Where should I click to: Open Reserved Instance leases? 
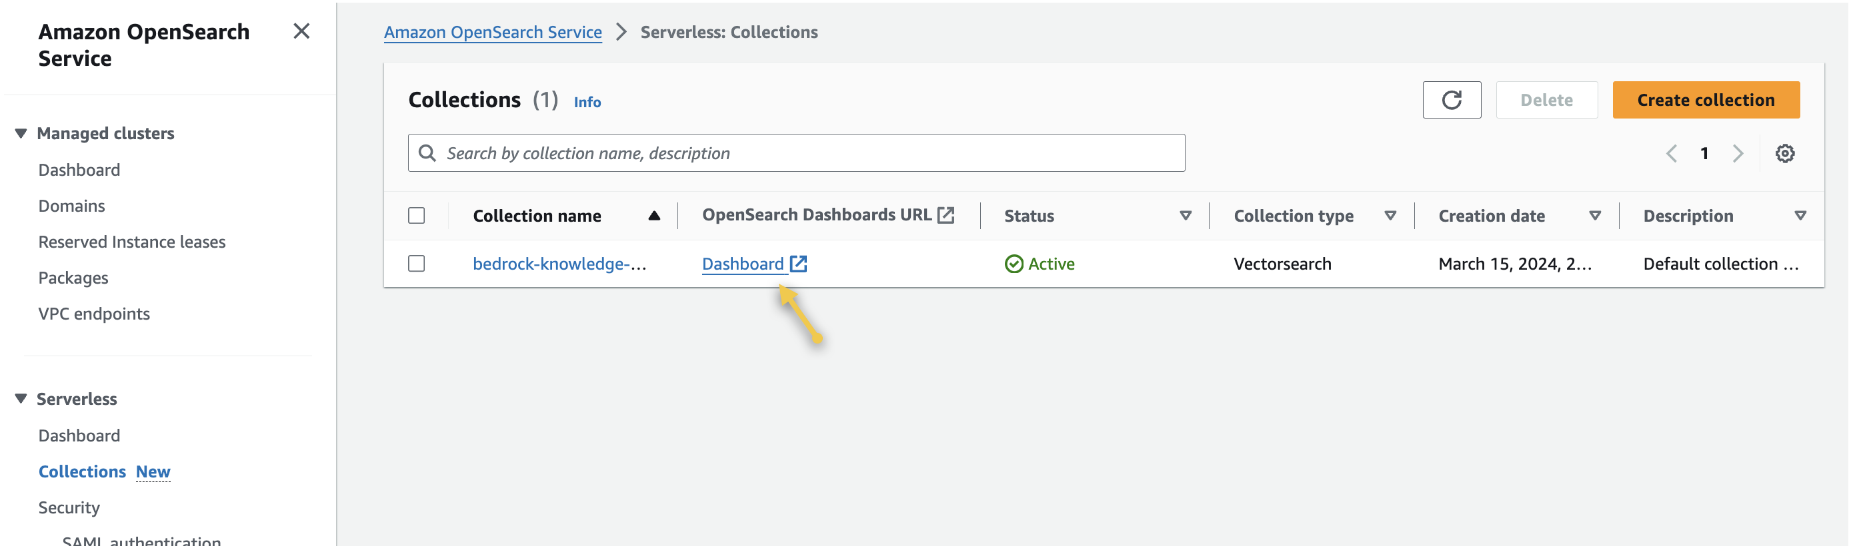131,242
